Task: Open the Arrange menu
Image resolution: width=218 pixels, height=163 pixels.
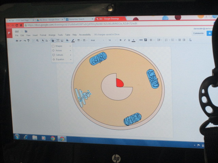Action: (x=52, y=35)
